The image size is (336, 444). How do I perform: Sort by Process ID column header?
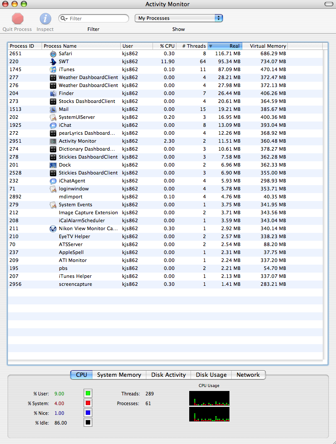25,46
